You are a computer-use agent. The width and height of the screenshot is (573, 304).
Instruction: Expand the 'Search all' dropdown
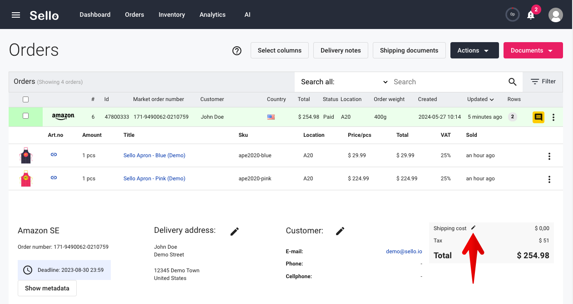click(344, 82)
